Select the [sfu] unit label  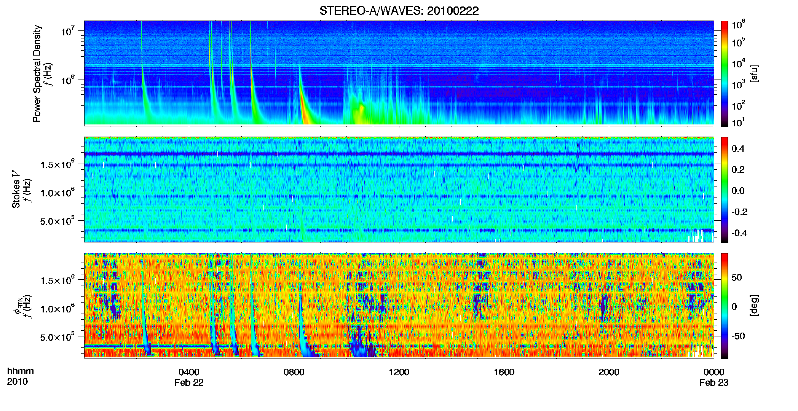coord(754,74)
